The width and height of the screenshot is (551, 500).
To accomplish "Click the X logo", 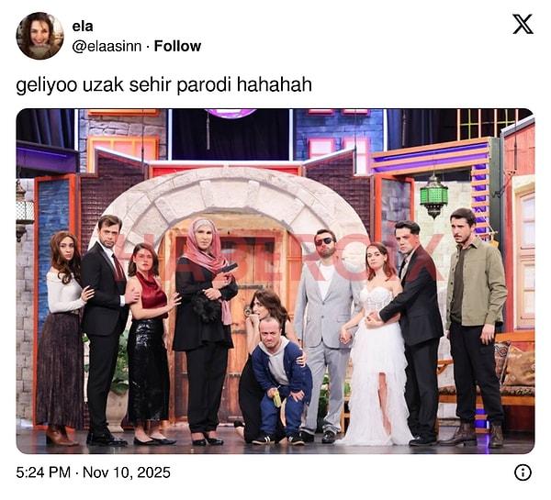I will [523, 24].
